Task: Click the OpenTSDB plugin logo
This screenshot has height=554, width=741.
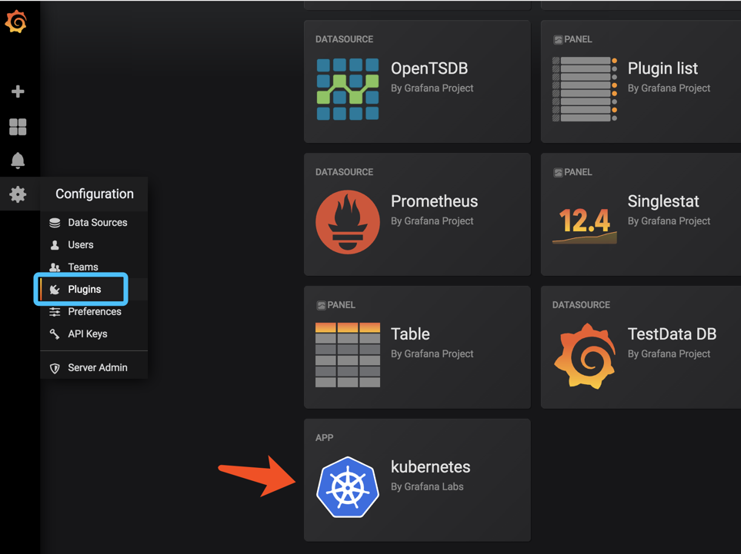Action: [348, 89]
